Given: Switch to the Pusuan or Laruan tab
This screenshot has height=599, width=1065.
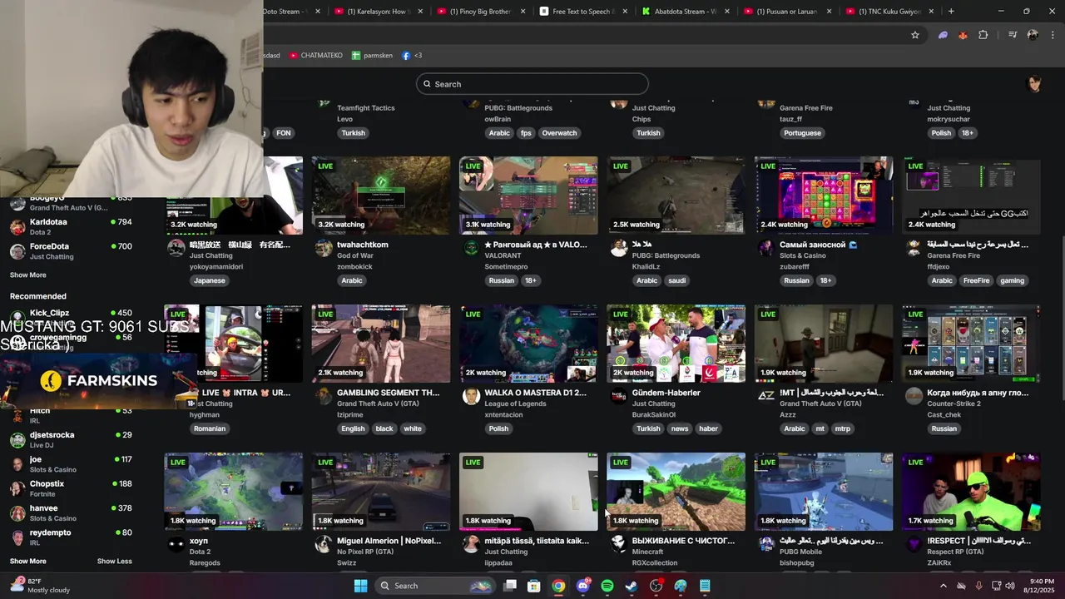Looking at the screenshot, I should (787, 12).
